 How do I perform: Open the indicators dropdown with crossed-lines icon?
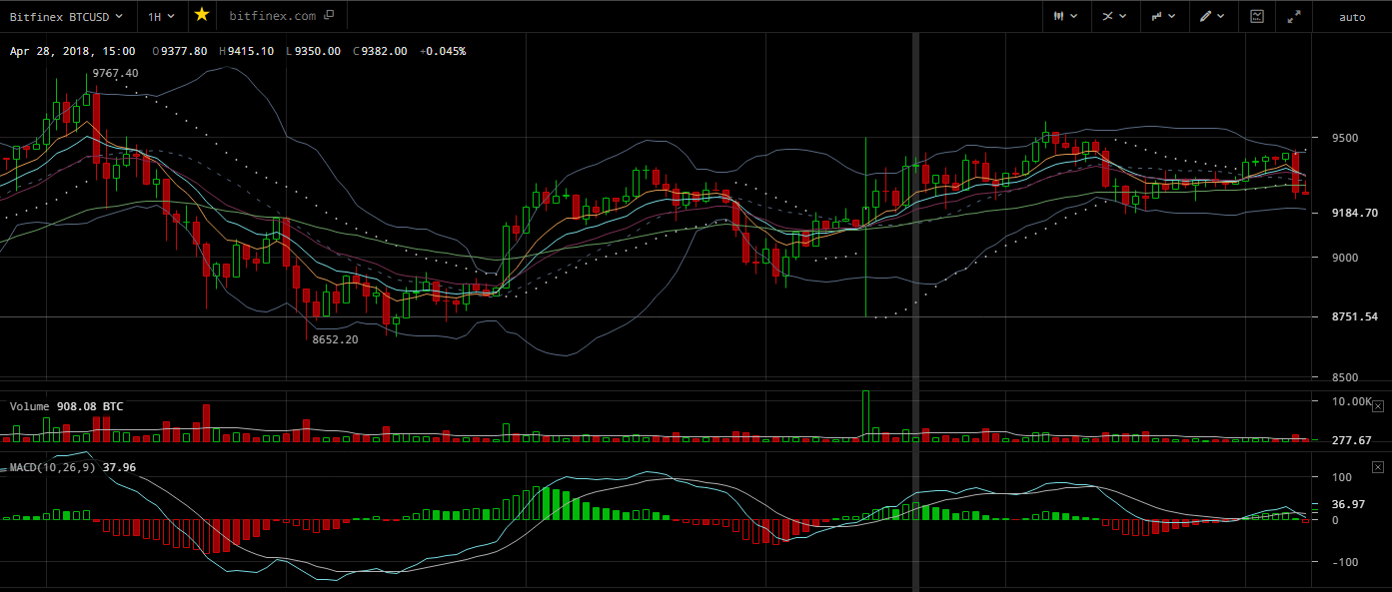(x=1115, y=16)
